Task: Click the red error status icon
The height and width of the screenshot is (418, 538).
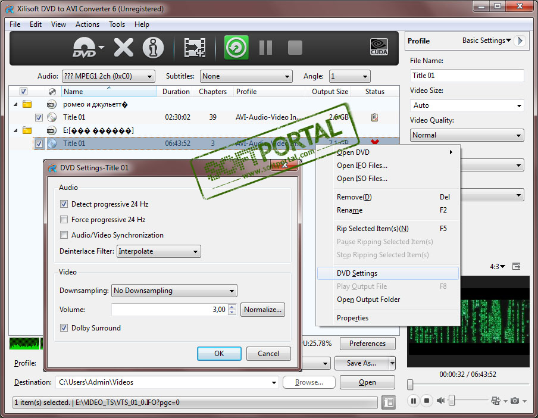Action: [x=375, y=141]
